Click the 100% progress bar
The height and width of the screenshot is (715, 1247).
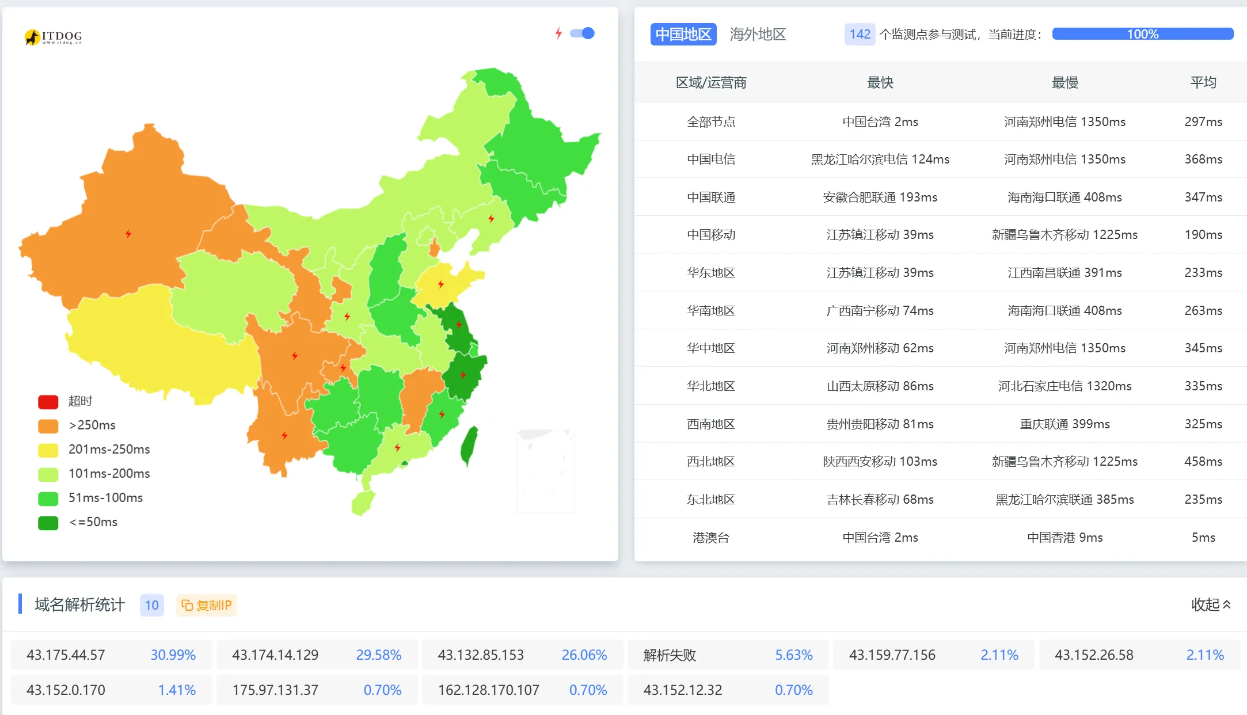click(1142, 35)
